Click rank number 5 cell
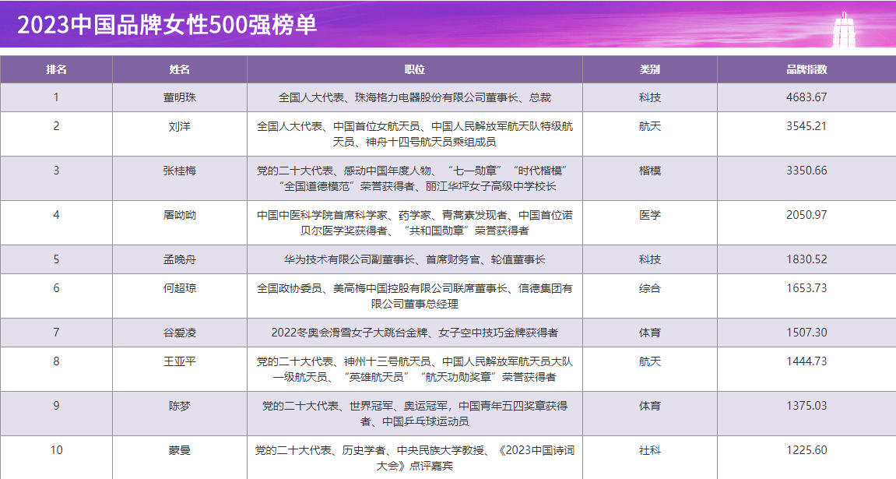Viewport: 896px width, 479px height. 56,259
